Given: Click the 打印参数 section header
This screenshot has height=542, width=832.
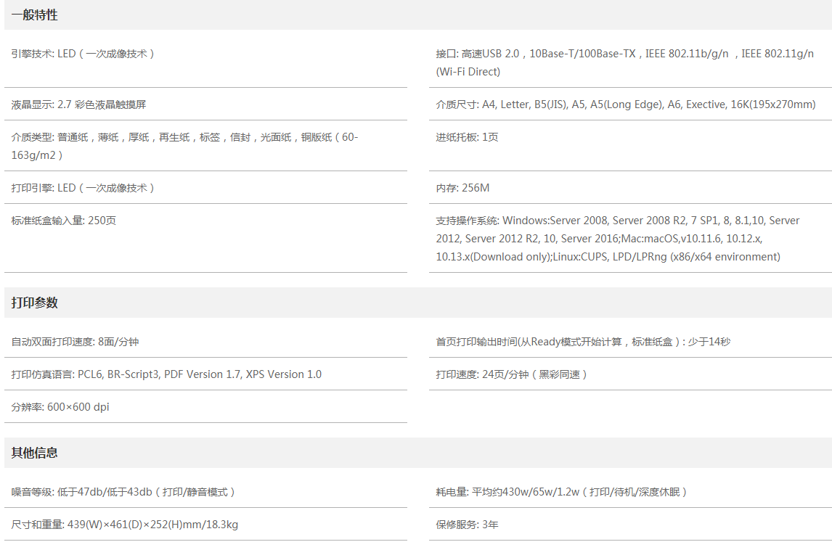Looking at the screenshot, I should click(35, 303).
